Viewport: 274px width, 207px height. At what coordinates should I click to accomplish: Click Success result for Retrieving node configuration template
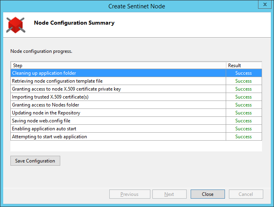click(x=243, y=81)
